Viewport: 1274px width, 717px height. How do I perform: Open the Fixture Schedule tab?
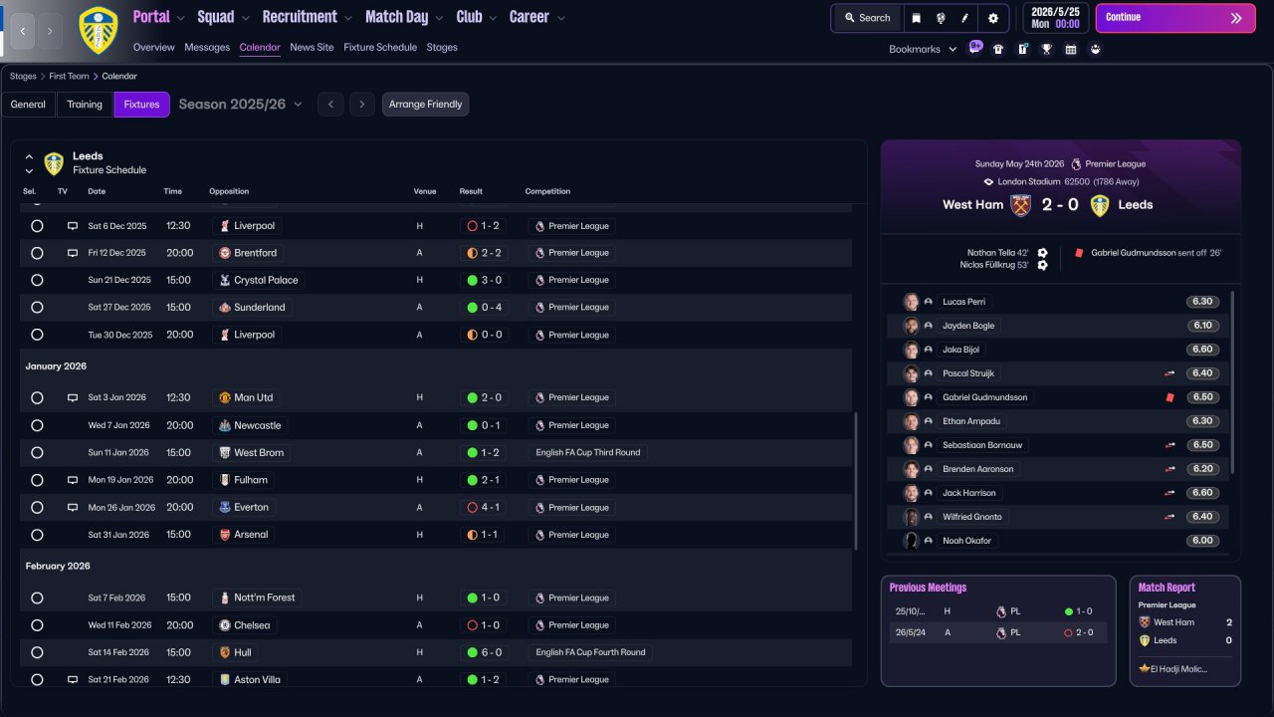(380, 47)
